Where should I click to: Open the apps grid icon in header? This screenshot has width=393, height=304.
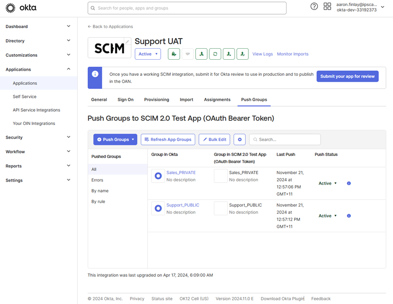click(x=327, y=7)
